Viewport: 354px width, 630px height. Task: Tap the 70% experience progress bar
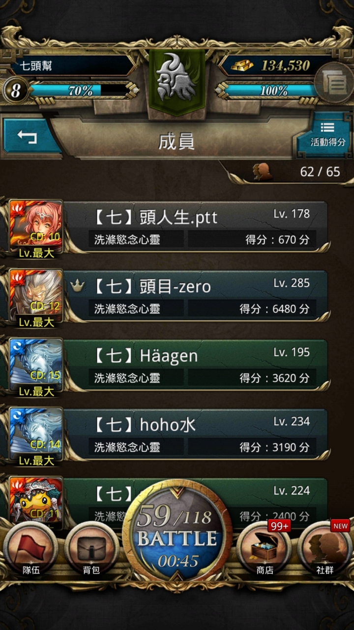(x=80, y=91)
